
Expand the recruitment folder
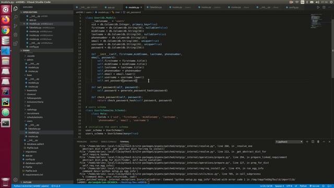33,113
